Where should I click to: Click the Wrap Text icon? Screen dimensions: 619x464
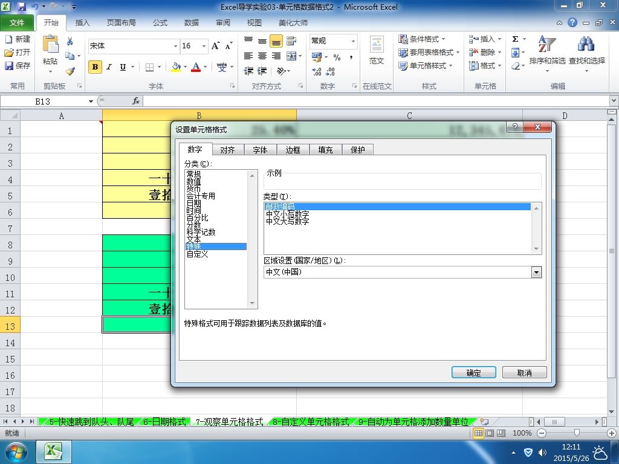coord(291,40)
